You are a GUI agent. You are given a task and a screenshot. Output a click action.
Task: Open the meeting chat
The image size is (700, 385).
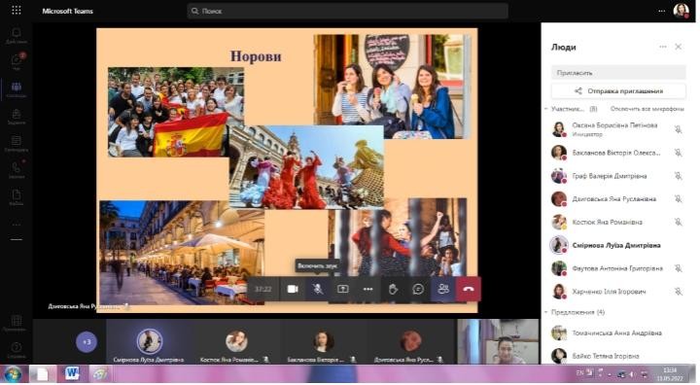click(x=418, y=290)
